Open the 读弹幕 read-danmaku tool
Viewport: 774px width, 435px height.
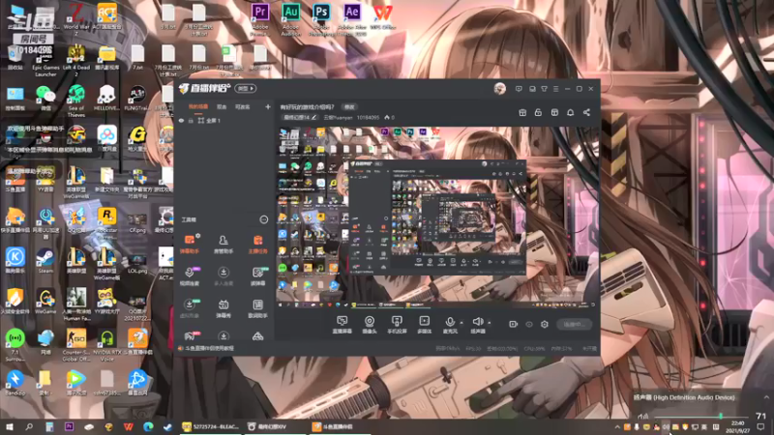pyautogui.click(x=257, y=276)
